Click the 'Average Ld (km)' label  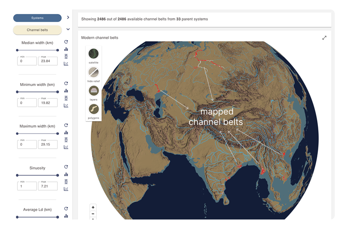(37, 210)
